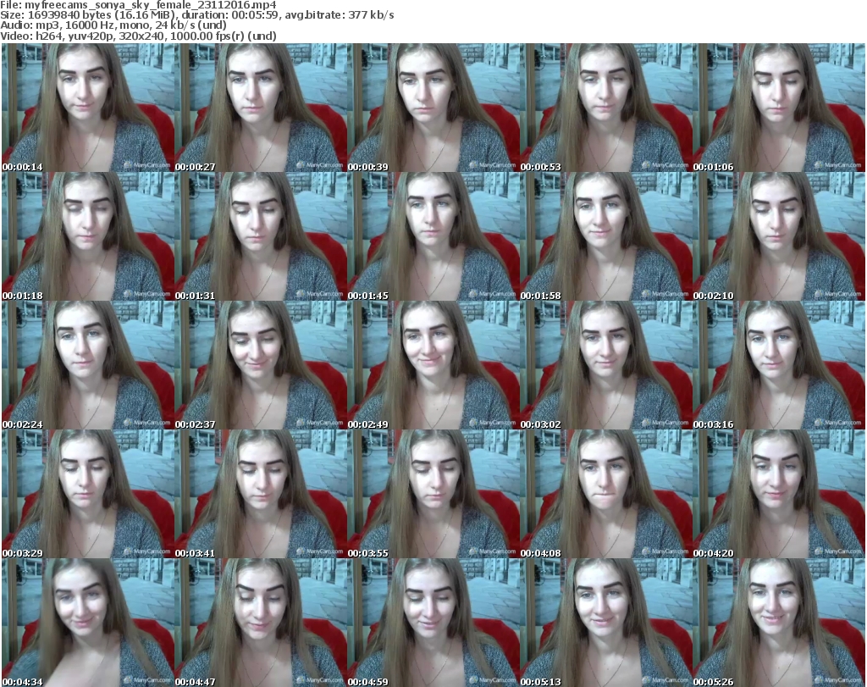Select the frame timestamped 00:01:18
Screen dimensions: 867x687
[87, 236]
